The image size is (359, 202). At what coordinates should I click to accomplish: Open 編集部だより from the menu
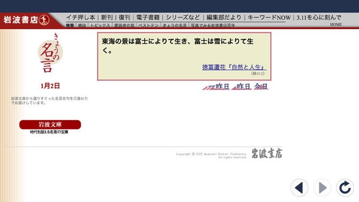[224, 17]
